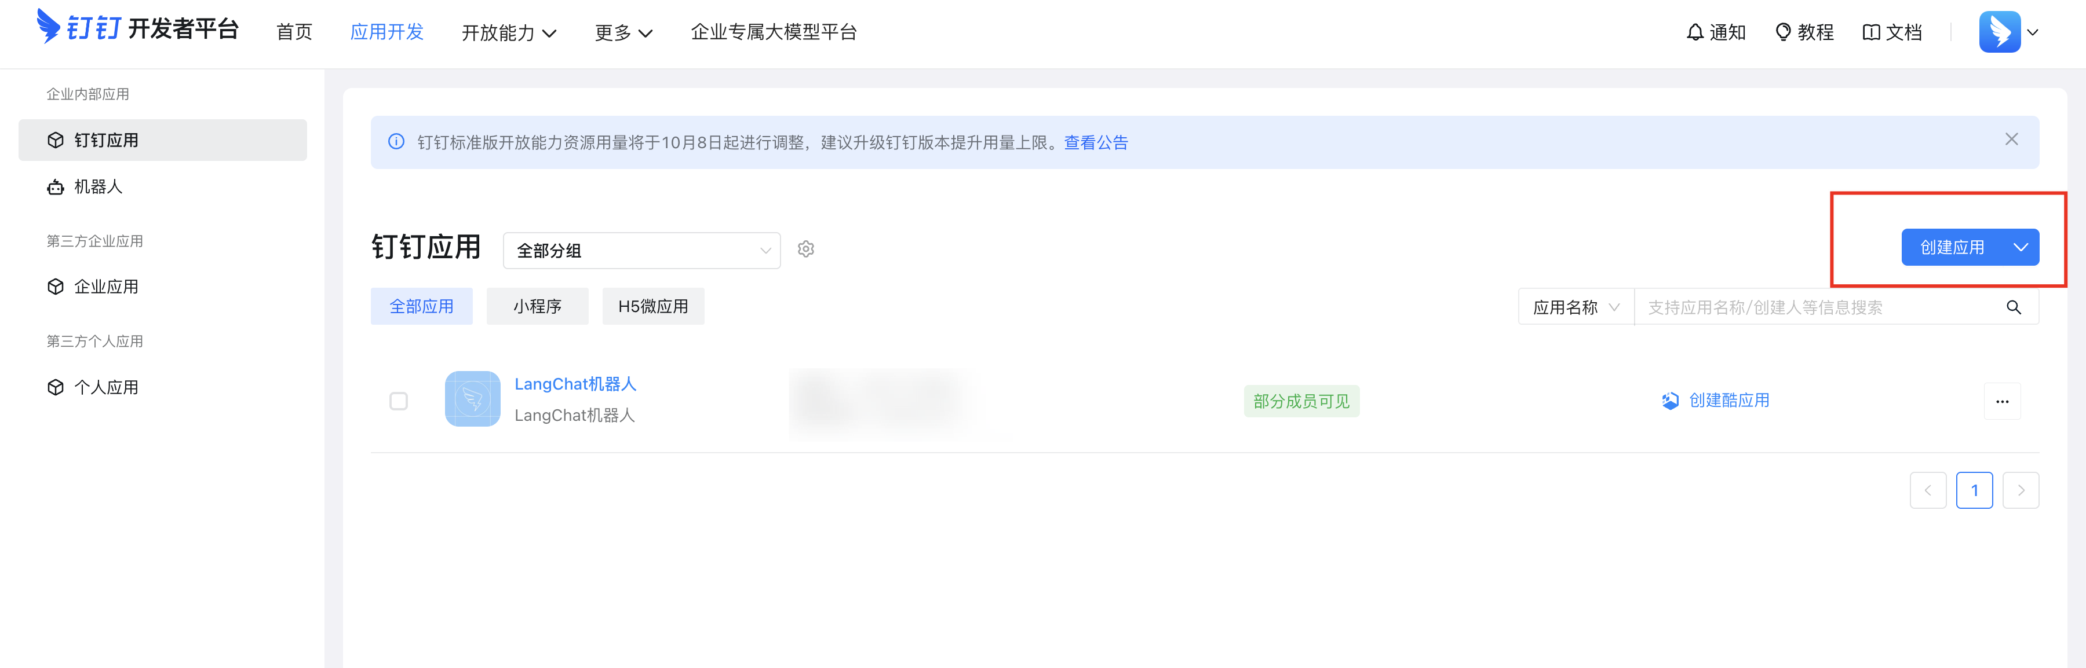Expand the 全部分组 group dropdown
2086x668 pixels.
641,251
